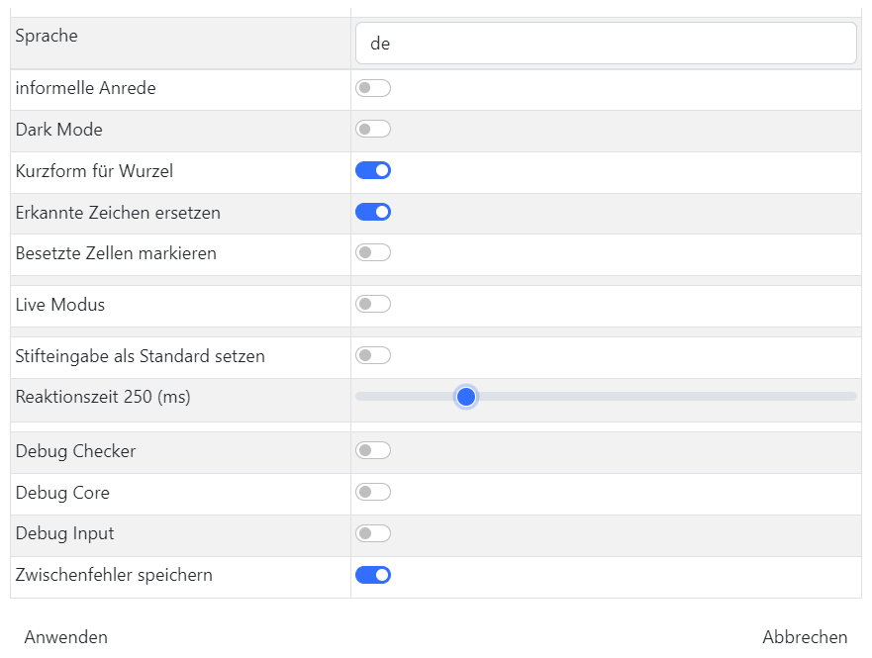Click the Reaktionszeit slider handle

[466, 397]
